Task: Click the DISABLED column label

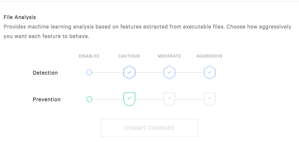Action: point(89,56)
